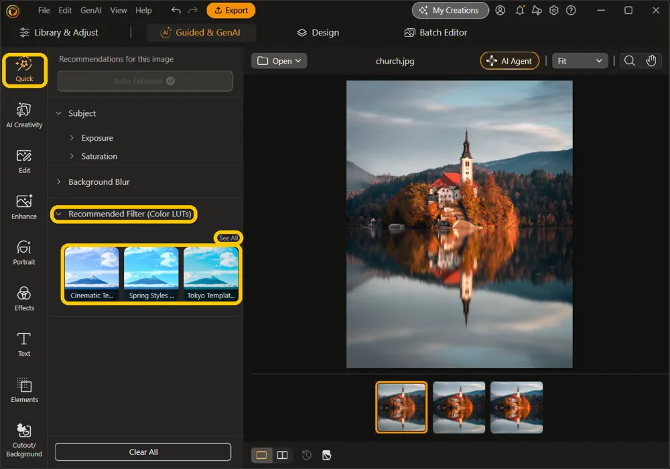The width and height of the screenshot is (670, 469).
Task: Switch to single view mode
Action: point(261,455)
